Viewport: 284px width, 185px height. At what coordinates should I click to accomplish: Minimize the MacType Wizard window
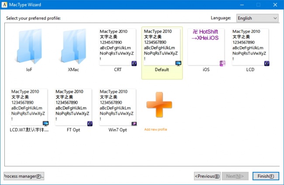tap(242, 5)
